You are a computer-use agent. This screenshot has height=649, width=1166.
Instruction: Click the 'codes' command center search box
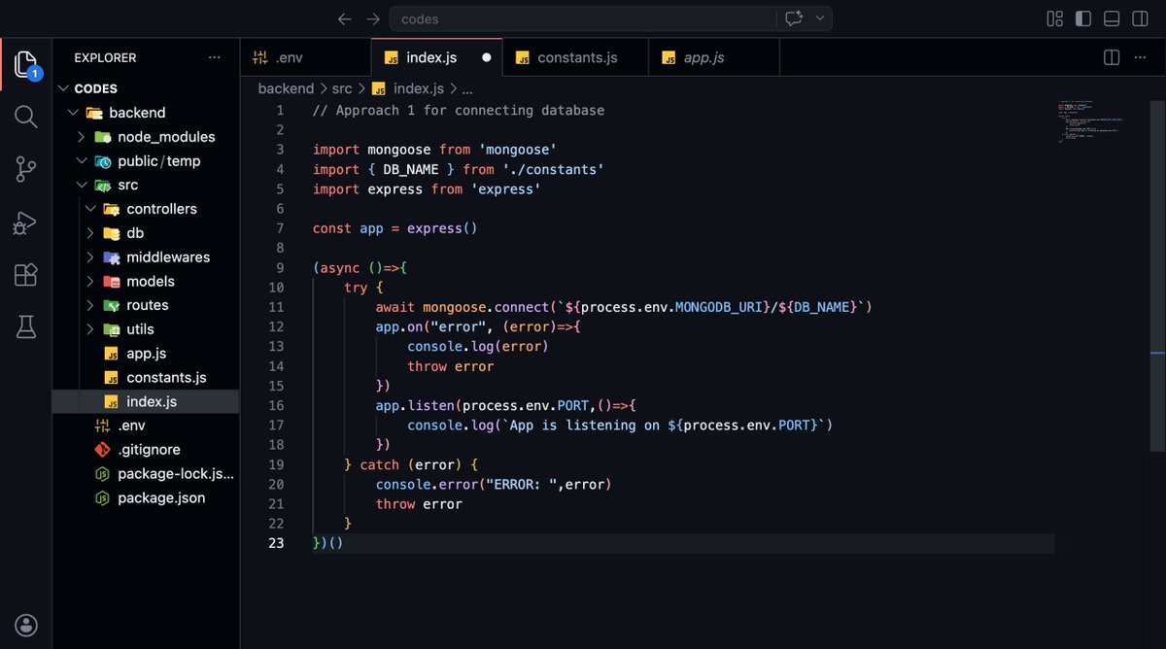pyautogui.click(x=583, y=18)
